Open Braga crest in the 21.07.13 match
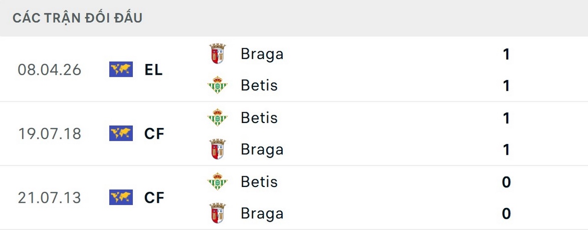This screenshot has width=588, height=230. [x=217, y=213]
